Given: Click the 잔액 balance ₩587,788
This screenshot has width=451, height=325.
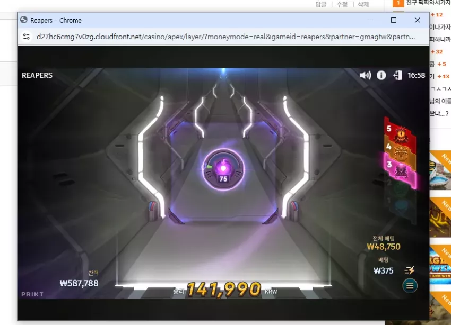Looking at the screenshot, I should tap(79, 283).
